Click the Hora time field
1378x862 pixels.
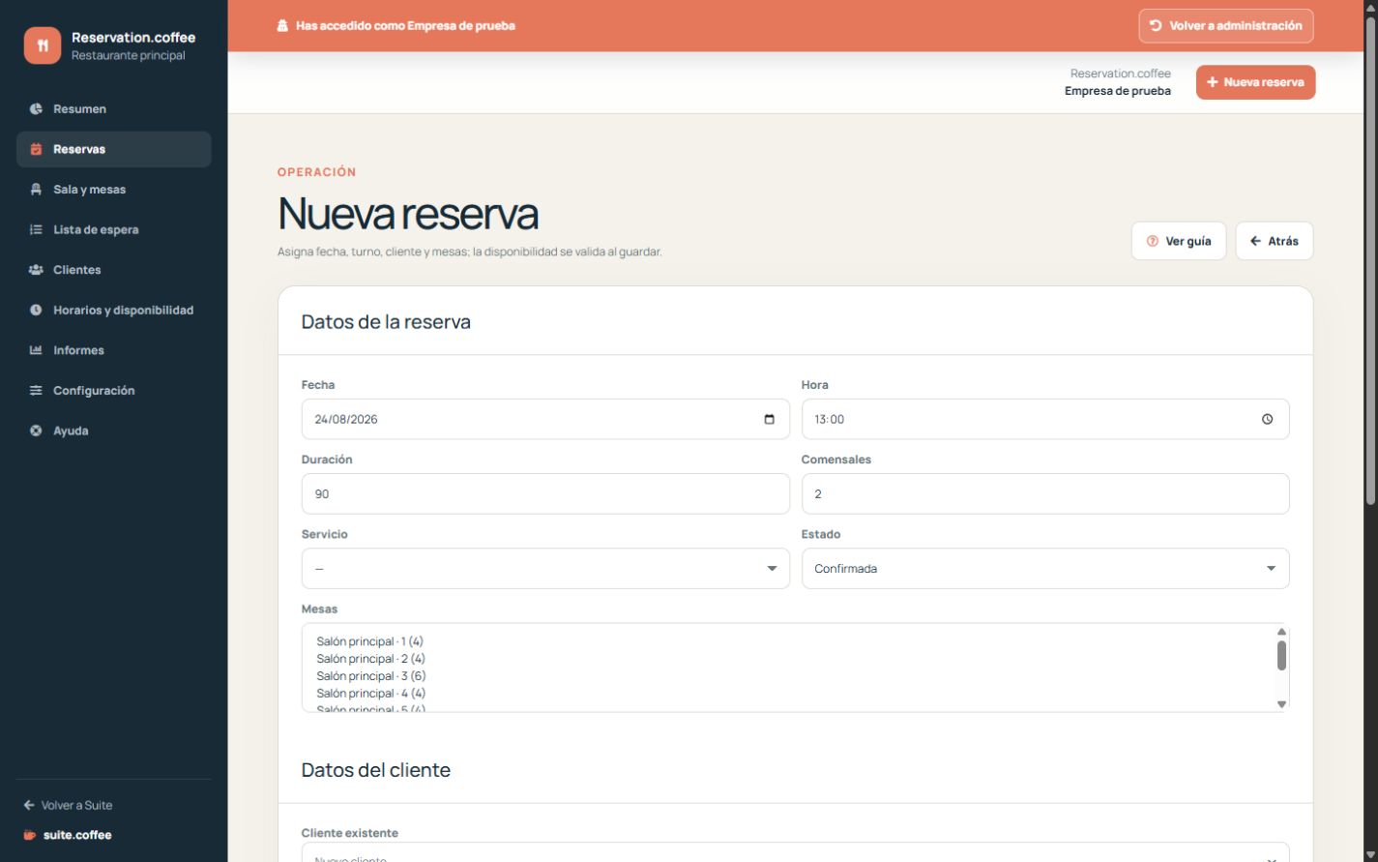point(1045,420)
